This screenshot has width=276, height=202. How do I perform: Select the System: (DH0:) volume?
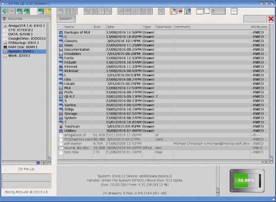point(22,51)
